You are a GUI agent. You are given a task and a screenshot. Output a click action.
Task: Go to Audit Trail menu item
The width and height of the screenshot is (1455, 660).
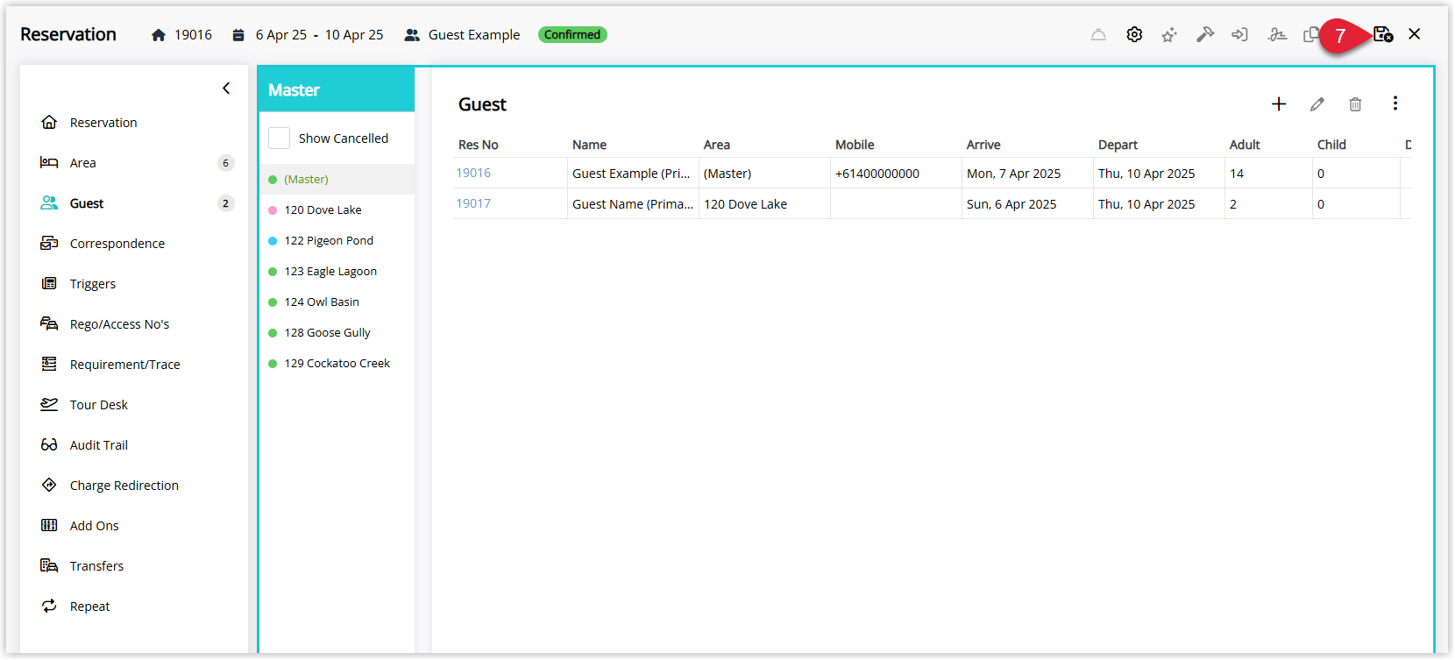click(99, 445)
